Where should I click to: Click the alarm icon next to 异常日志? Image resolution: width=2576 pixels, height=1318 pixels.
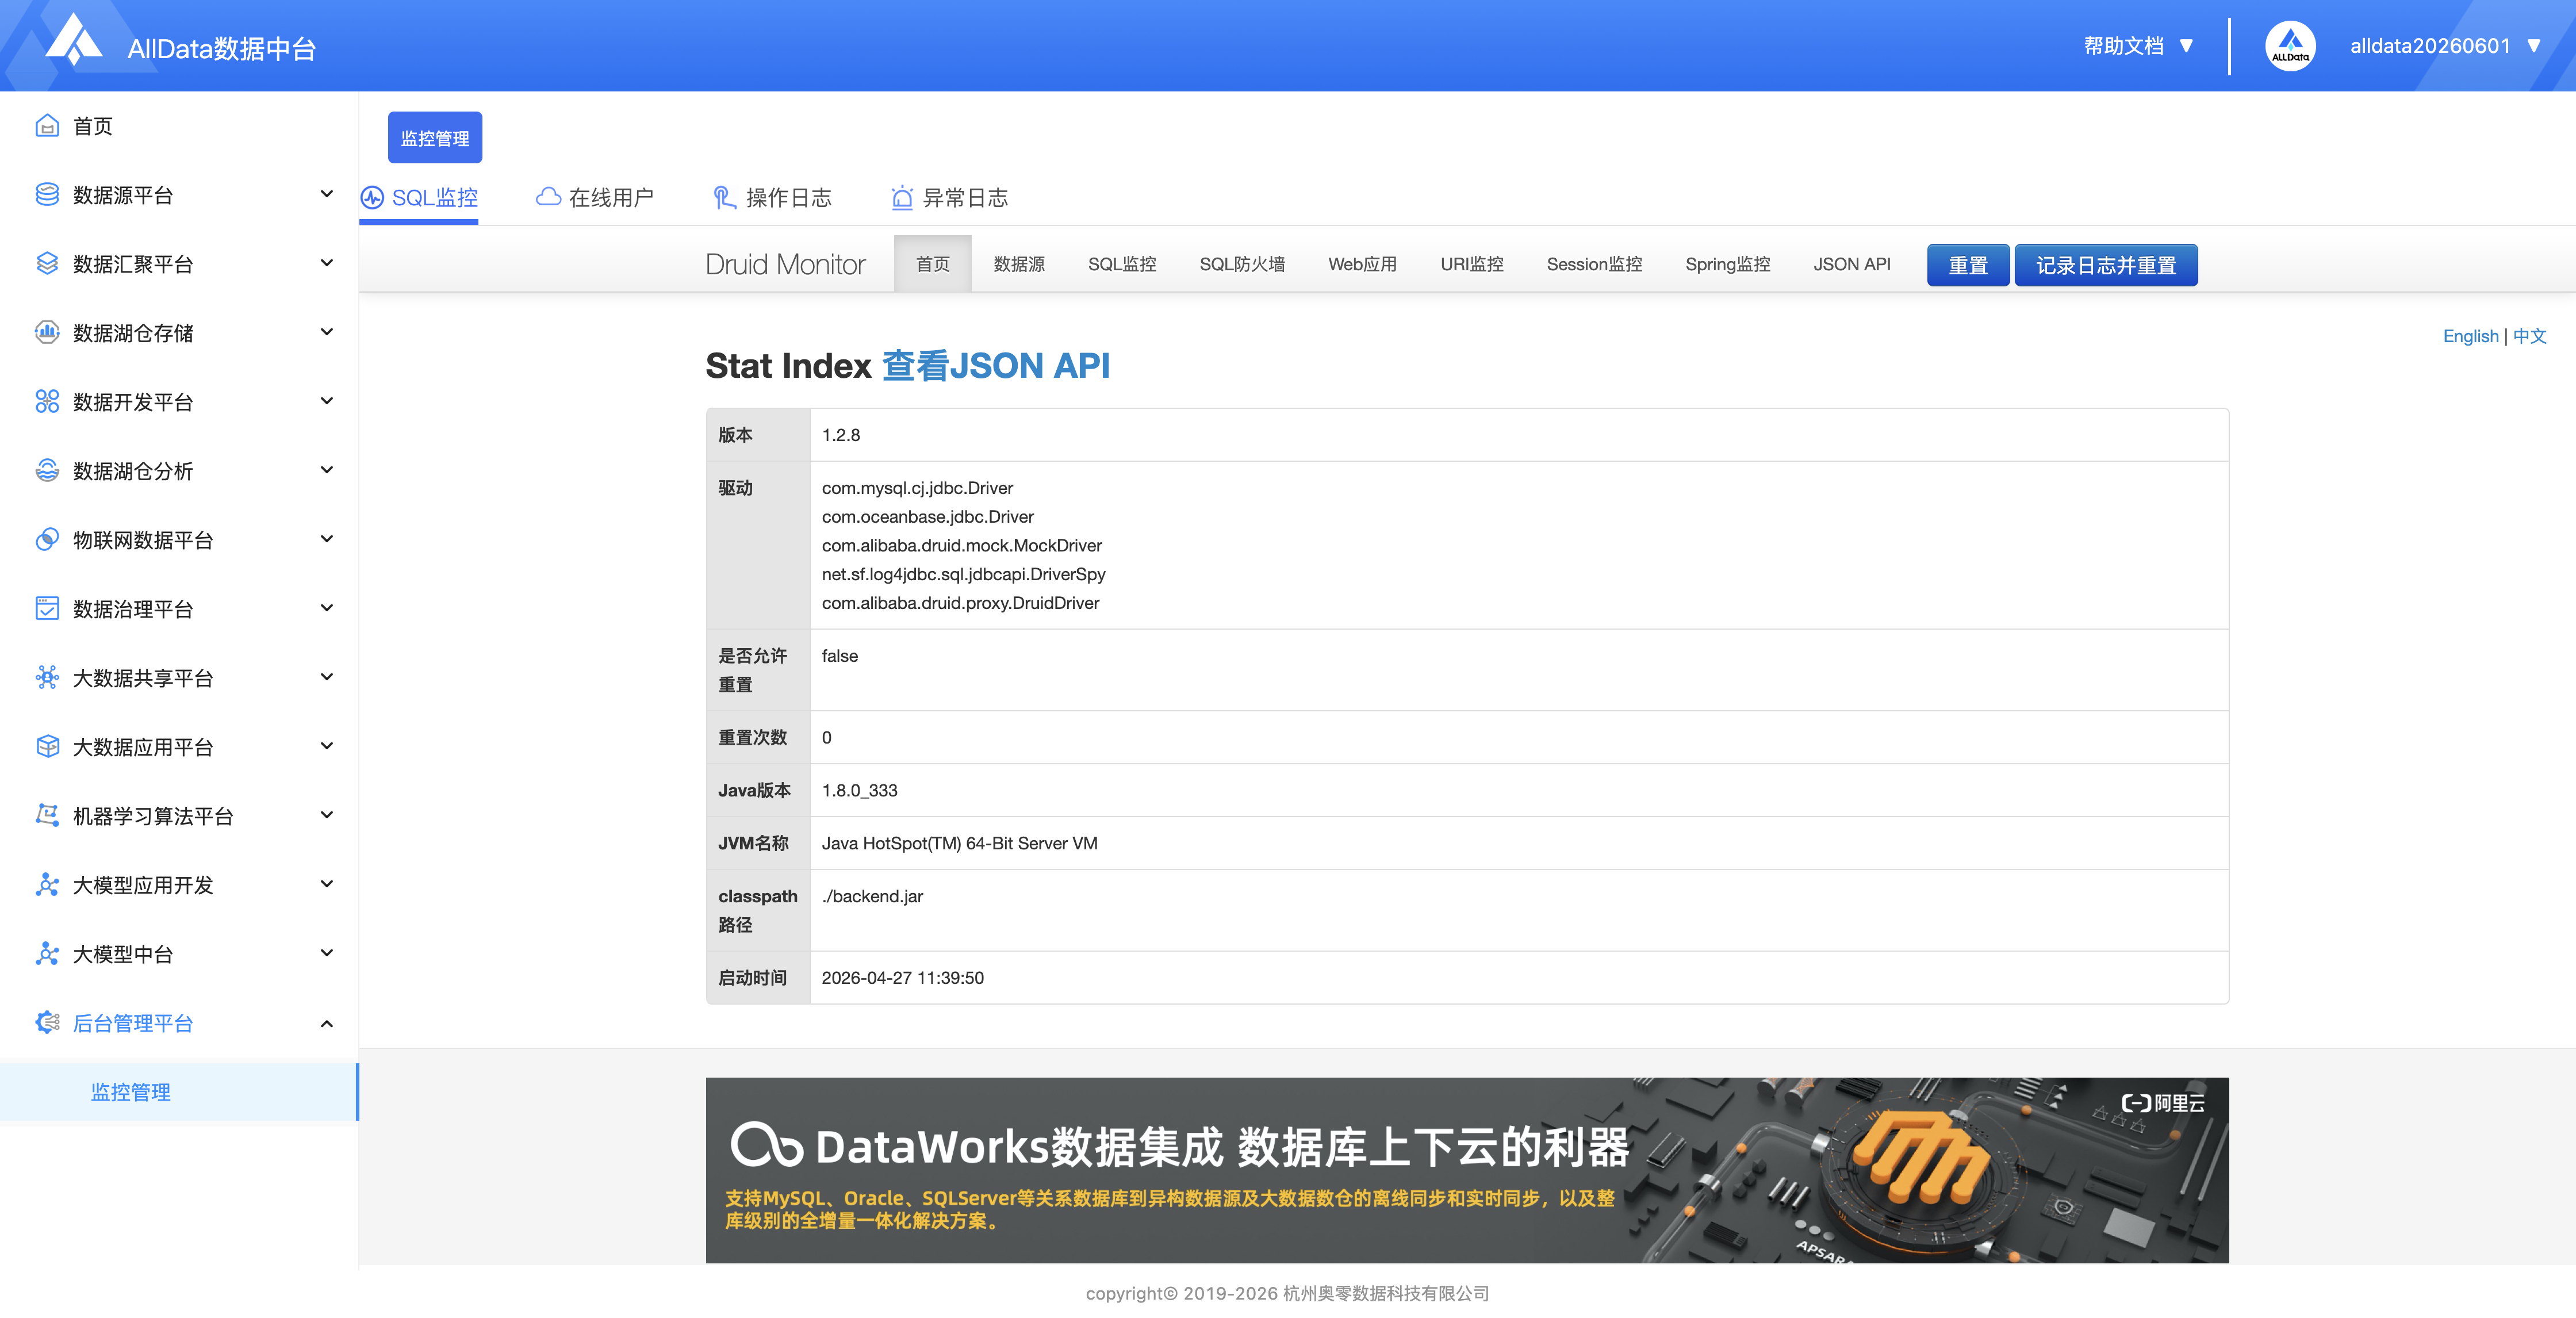902,197
